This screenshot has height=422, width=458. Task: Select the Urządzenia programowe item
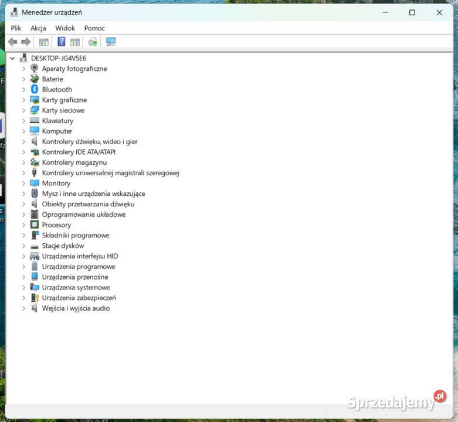coord(78,267)
